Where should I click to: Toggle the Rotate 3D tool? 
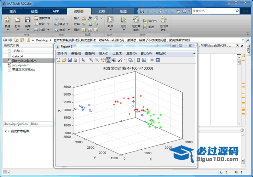point(108,60)
